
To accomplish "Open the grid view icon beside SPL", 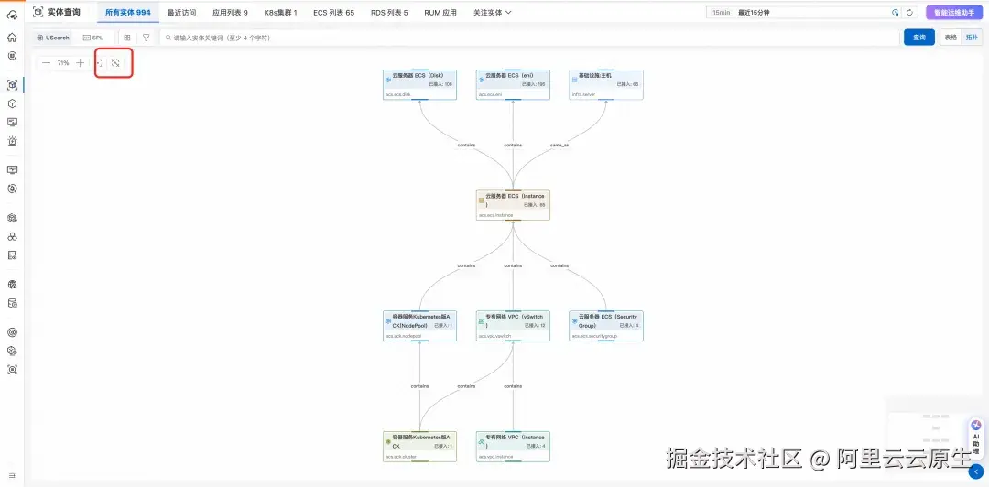I will pos(127,38).
